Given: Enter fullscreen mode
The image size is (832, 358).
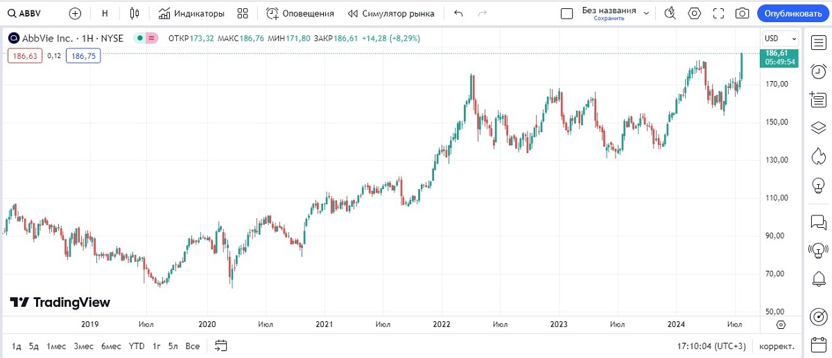Looking at the screenshot, I should 718,13.
